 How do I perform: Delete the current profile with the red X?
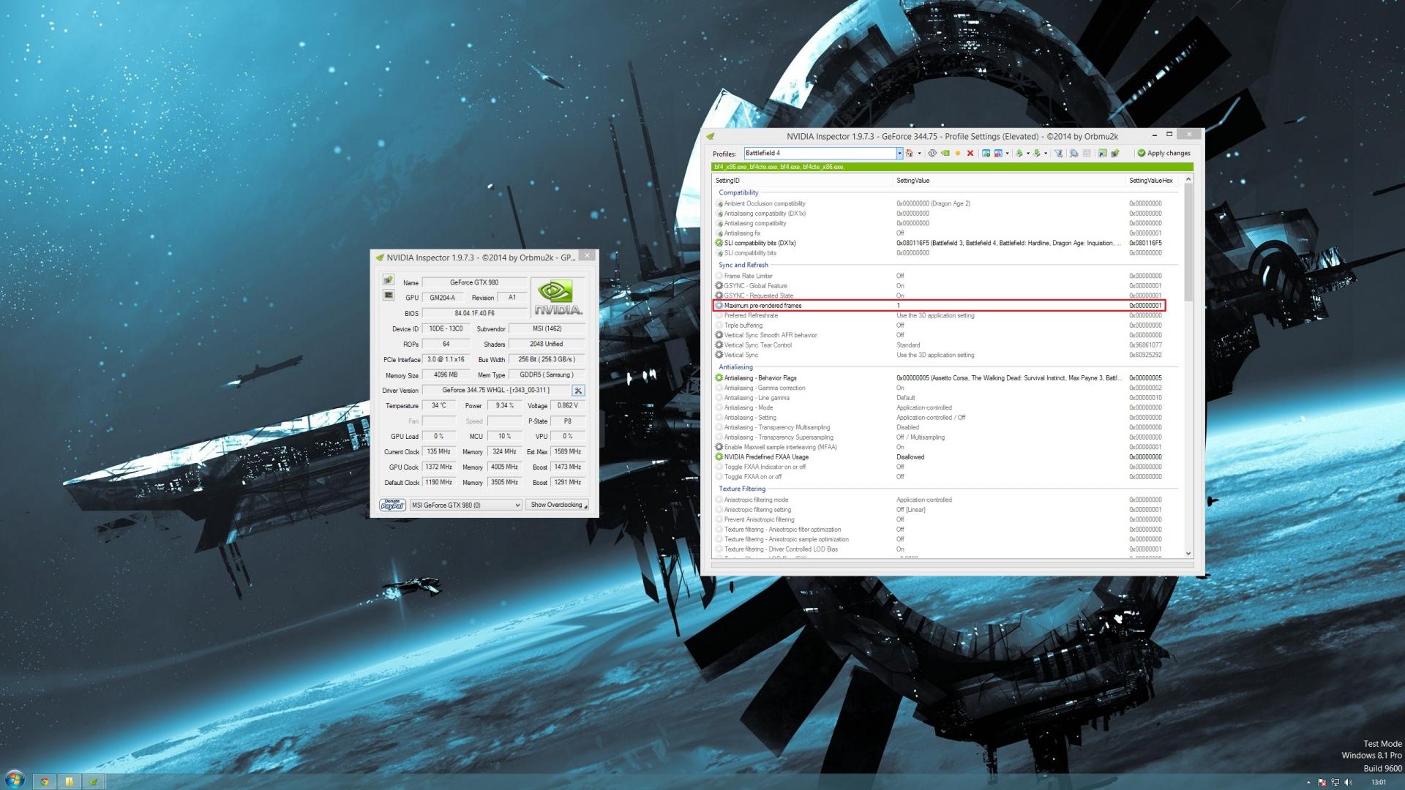pos(970,153)
